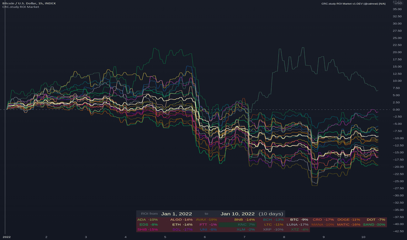Click the ADA -10% cell

[x=148, y=220]
